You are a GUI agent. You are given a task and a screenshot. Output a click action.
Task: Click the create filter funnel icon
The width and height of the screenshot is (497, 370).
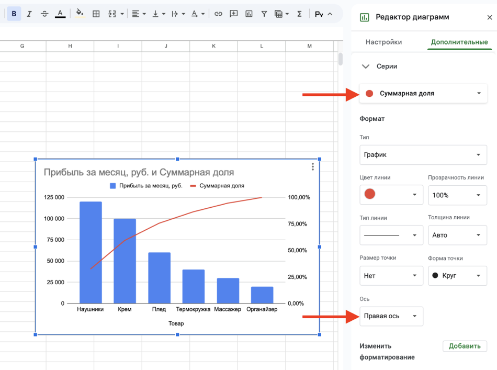click(264, 14)
